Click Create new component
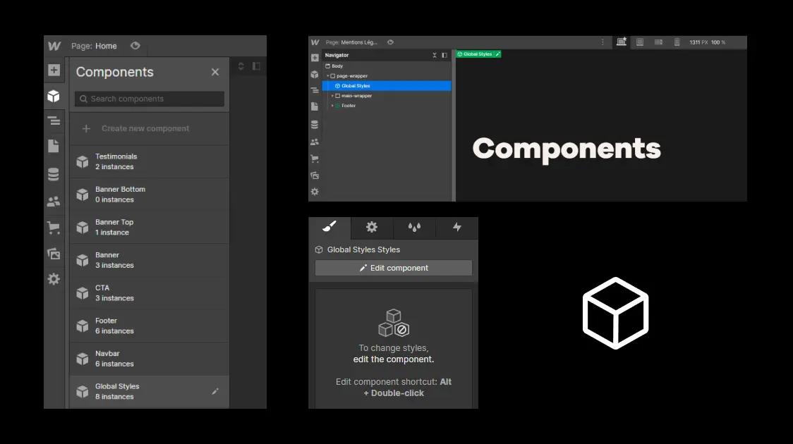 [150, 128]
